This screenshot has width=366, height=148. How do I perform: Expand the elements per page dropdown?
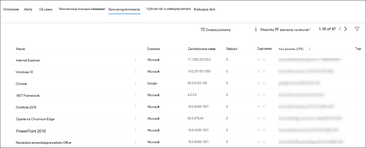point(309,29)
